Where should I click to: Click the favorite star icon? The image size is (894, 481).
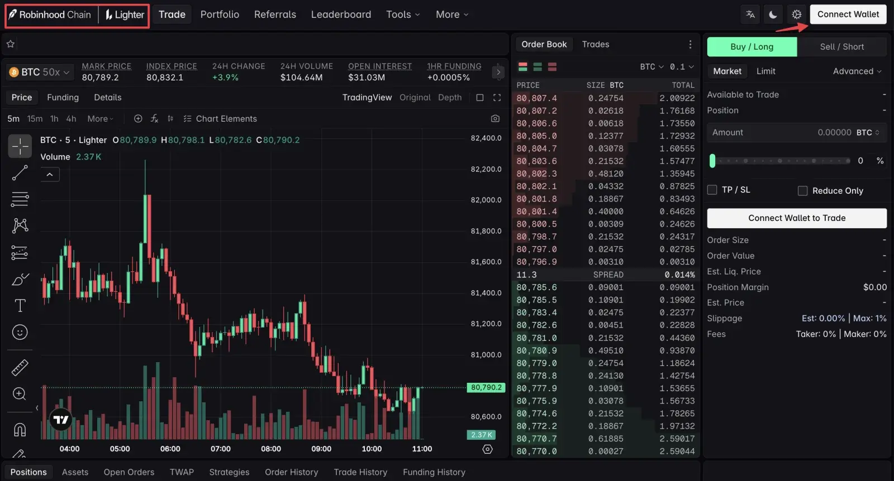(x=11, y=44)
